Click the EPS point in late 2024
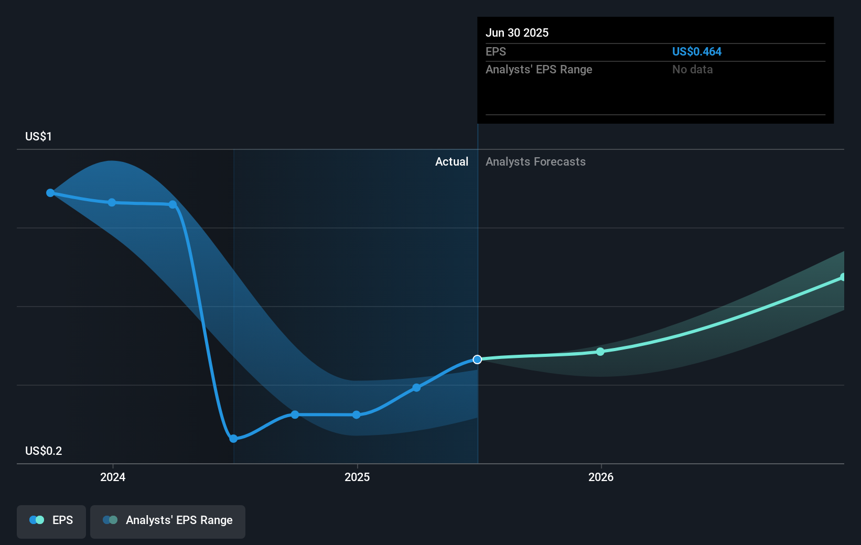 click(x=295, y=415)
